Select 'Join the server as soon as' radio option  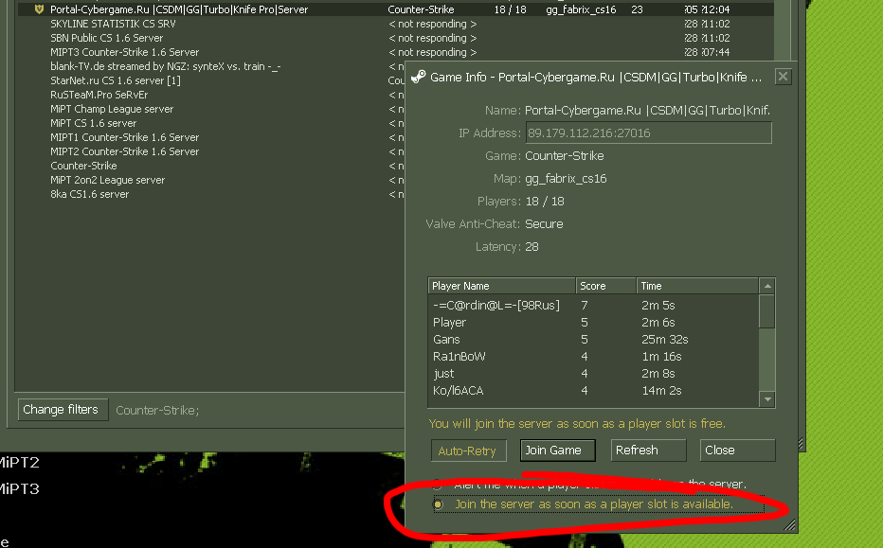point(438,504)
